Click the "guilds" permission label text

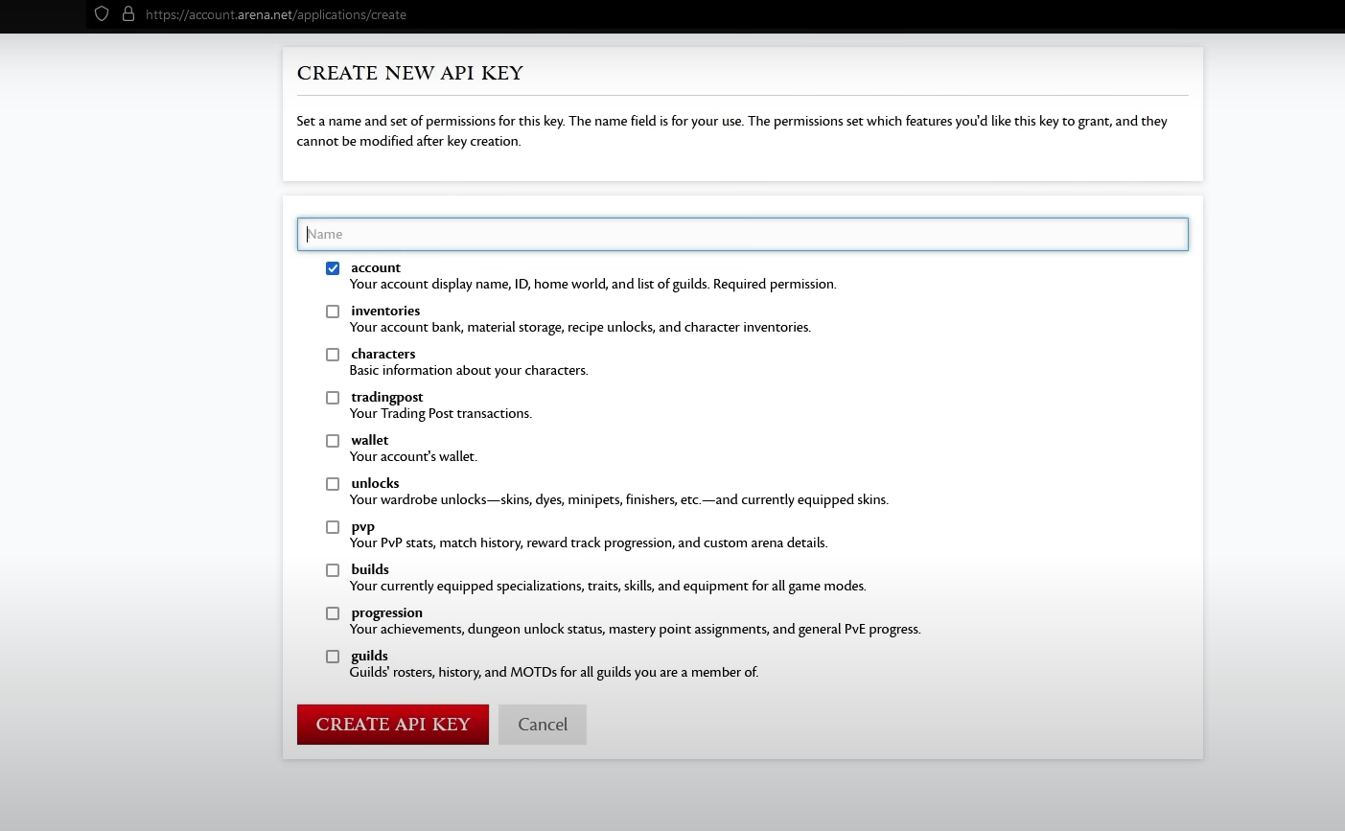pyautogui.click(x=369, y=657)
